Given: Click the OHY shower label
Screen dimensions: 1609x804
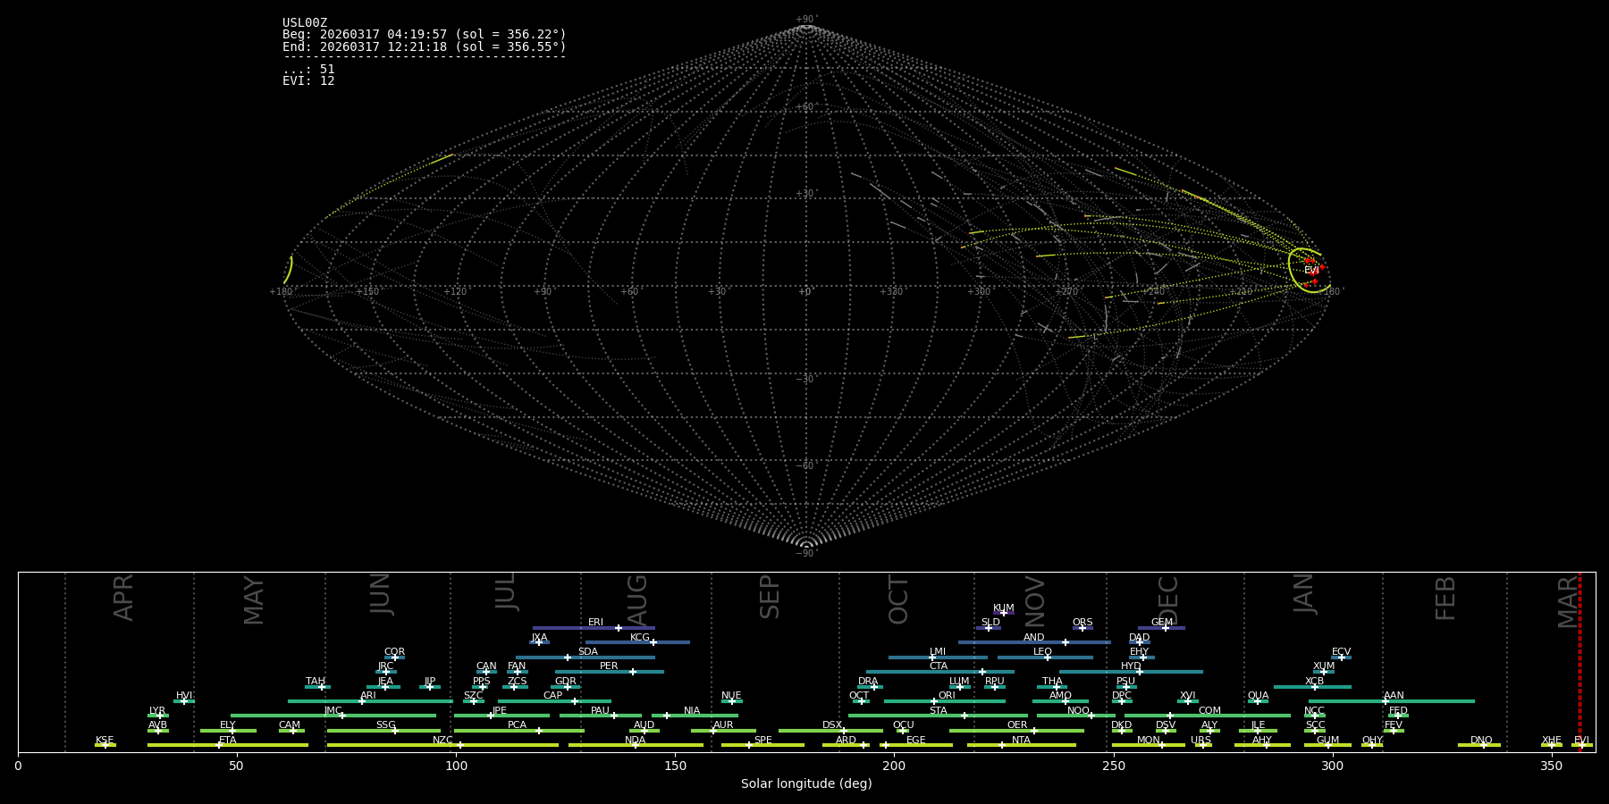Looking at the screenshot, I should 1372,740.
